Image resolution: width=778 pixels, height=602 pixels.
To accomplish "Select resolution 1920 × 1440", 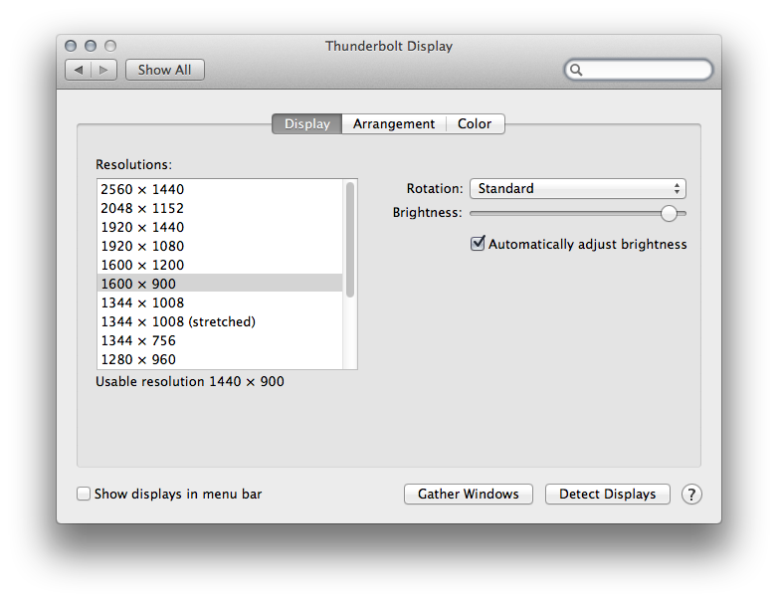I will tap(220, 227).
